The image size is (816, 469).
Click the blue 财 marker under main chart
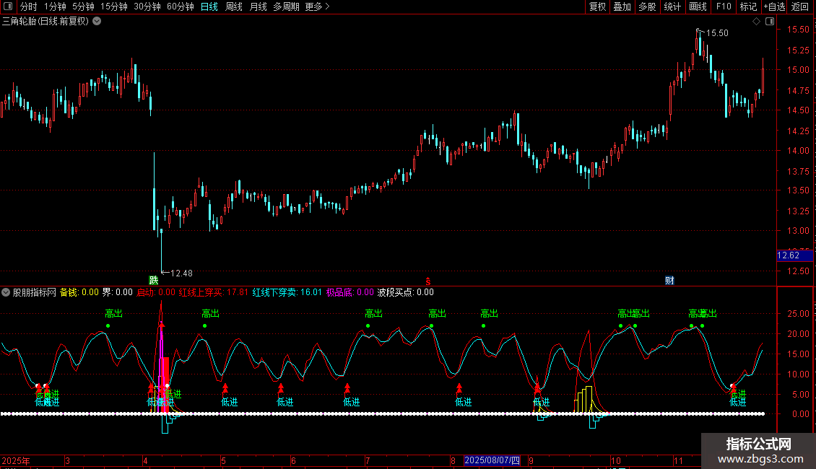tap(669, 280)
